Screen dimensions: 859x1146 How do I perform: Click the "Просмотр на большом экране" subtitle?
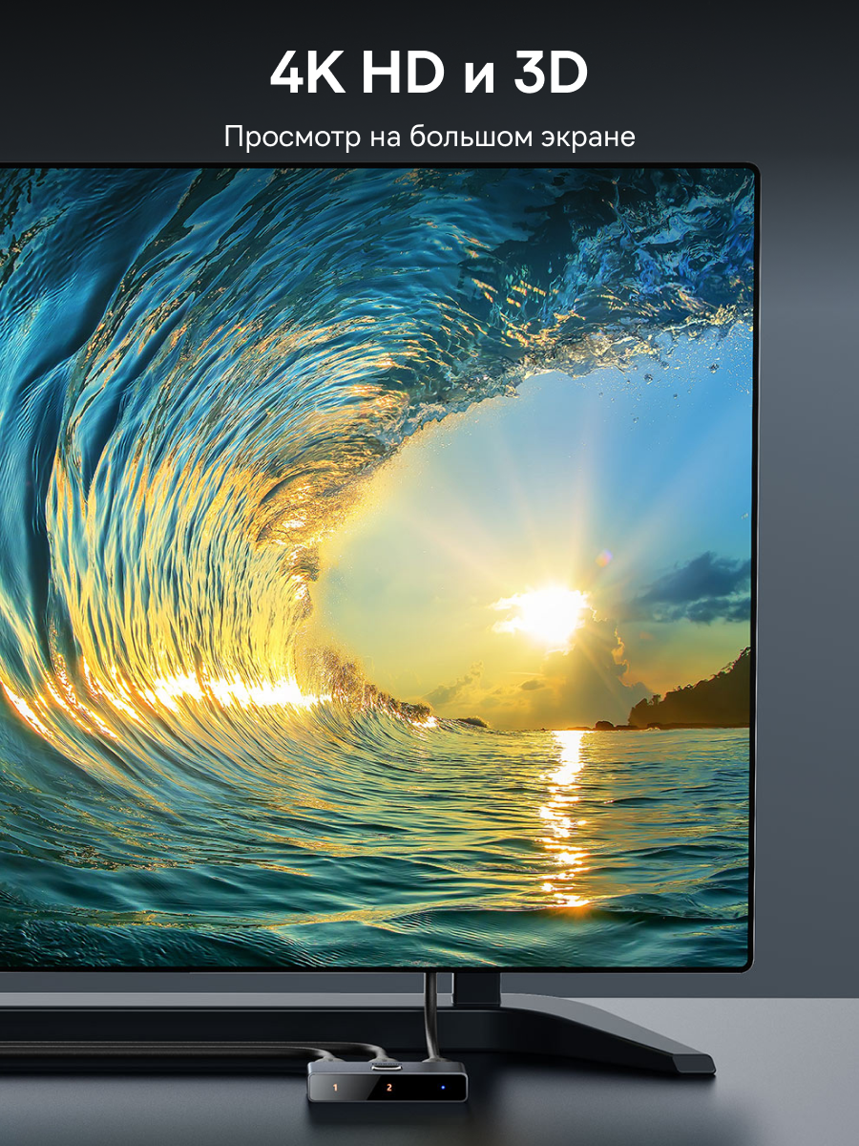(429, 137)
